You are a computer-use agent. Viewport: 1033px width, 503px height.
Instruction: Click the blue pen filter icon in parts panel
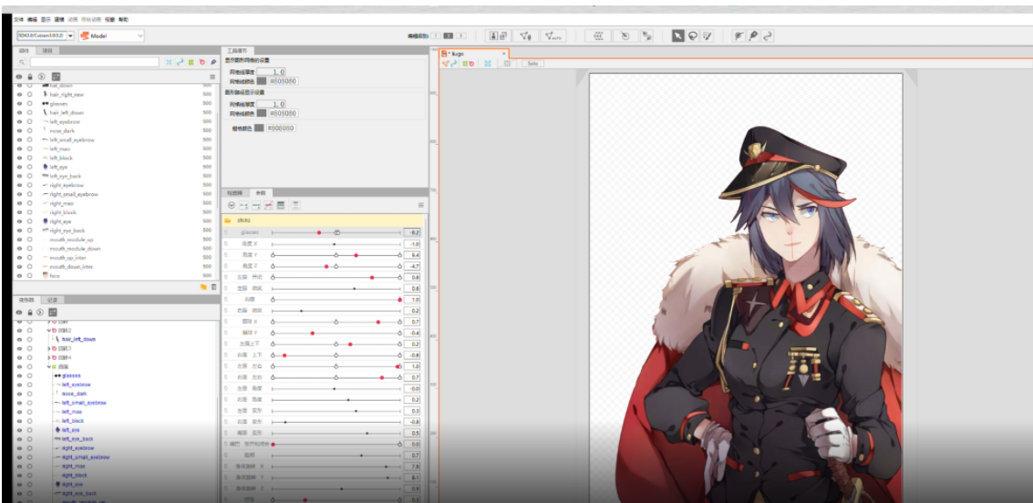213,62
